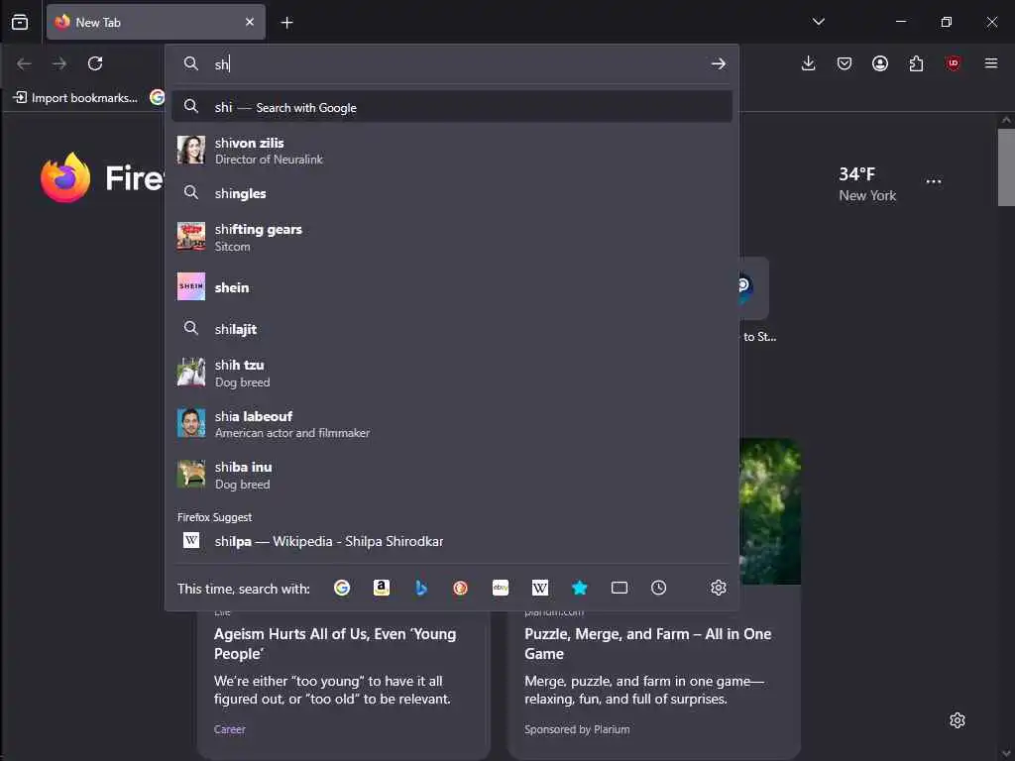Search this time with eBay icon

(501, 588)
